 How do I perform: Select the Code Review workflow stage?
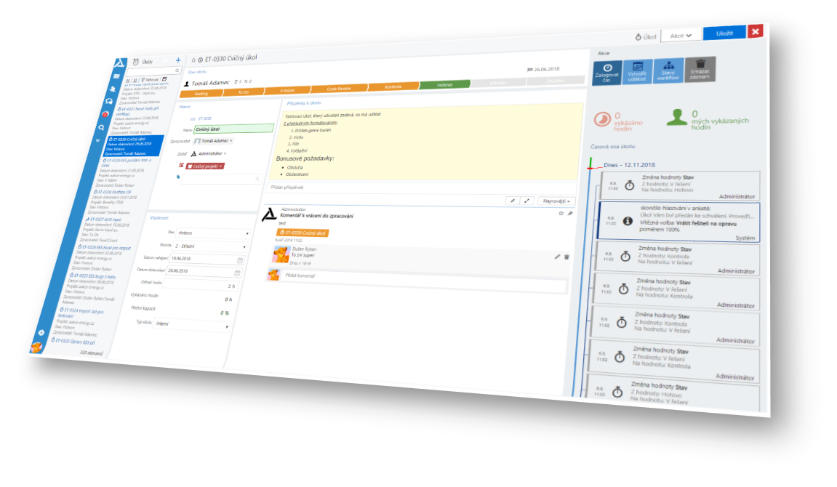[x=339, y=88]
